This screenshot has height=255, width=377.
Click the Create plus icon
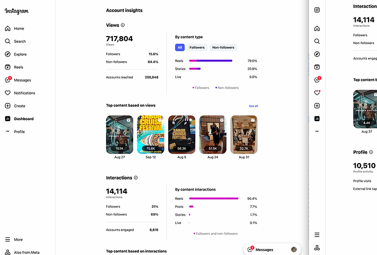coord(8,106)
